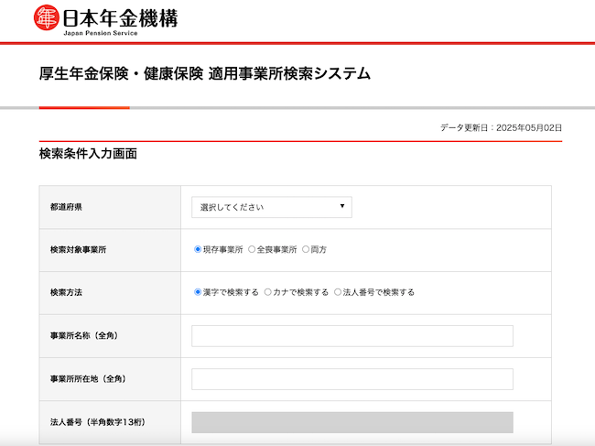
Task: Click into the 事業所所在地 input box
Action: [352, 378]
